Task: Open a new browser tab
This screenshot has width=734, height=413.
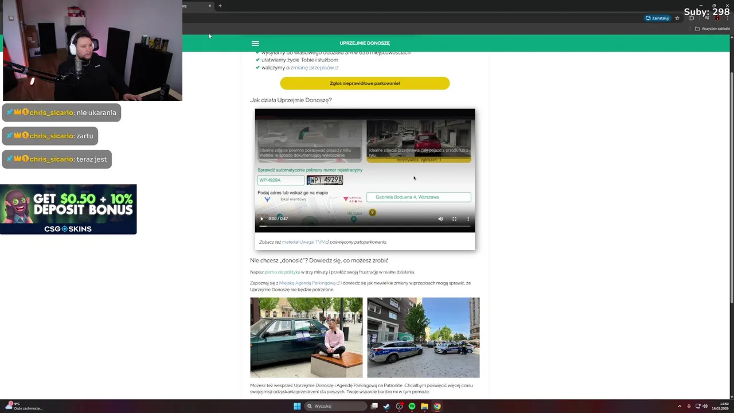Action: tap(220, 6)
